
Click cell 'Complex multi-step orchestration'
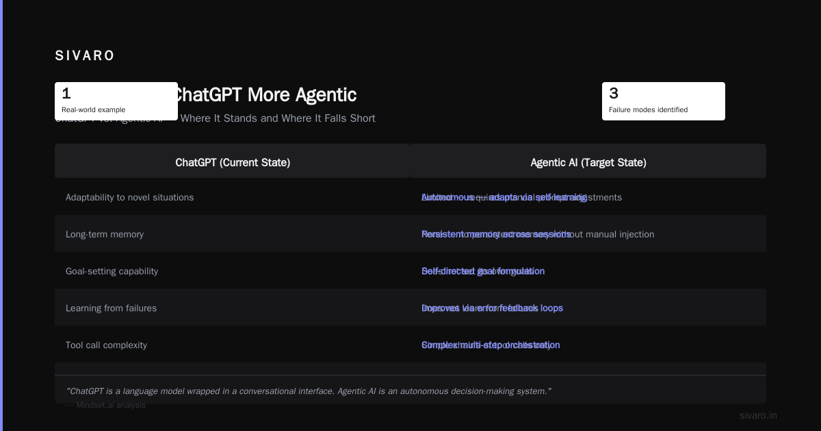(x=491, y=345)
